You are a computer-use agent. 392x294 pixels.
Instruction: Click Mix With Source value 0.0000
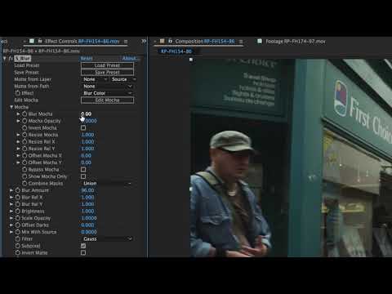[x=89, y=232]
